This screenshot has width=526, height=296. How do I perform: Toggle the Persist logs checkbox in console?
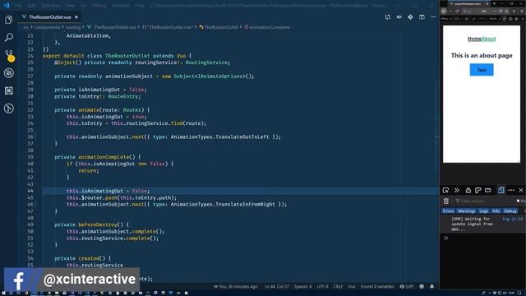click(519, 201)
